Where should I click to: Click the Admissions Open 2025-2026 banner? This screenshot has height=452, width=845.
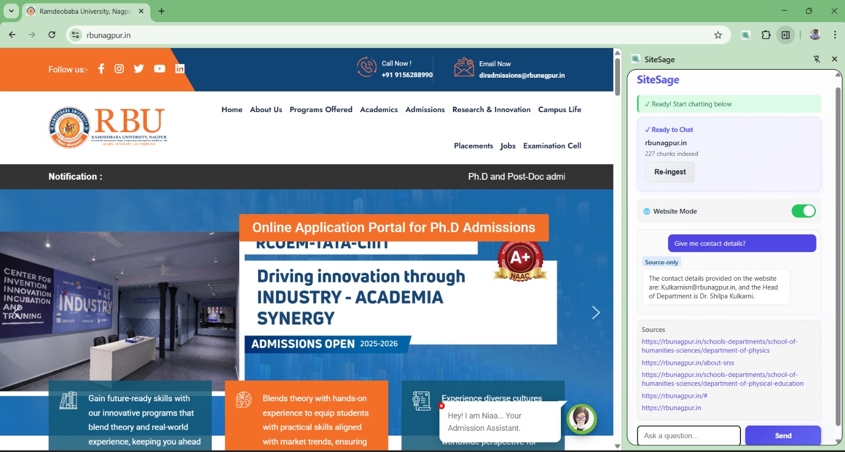tap(327, 344)
